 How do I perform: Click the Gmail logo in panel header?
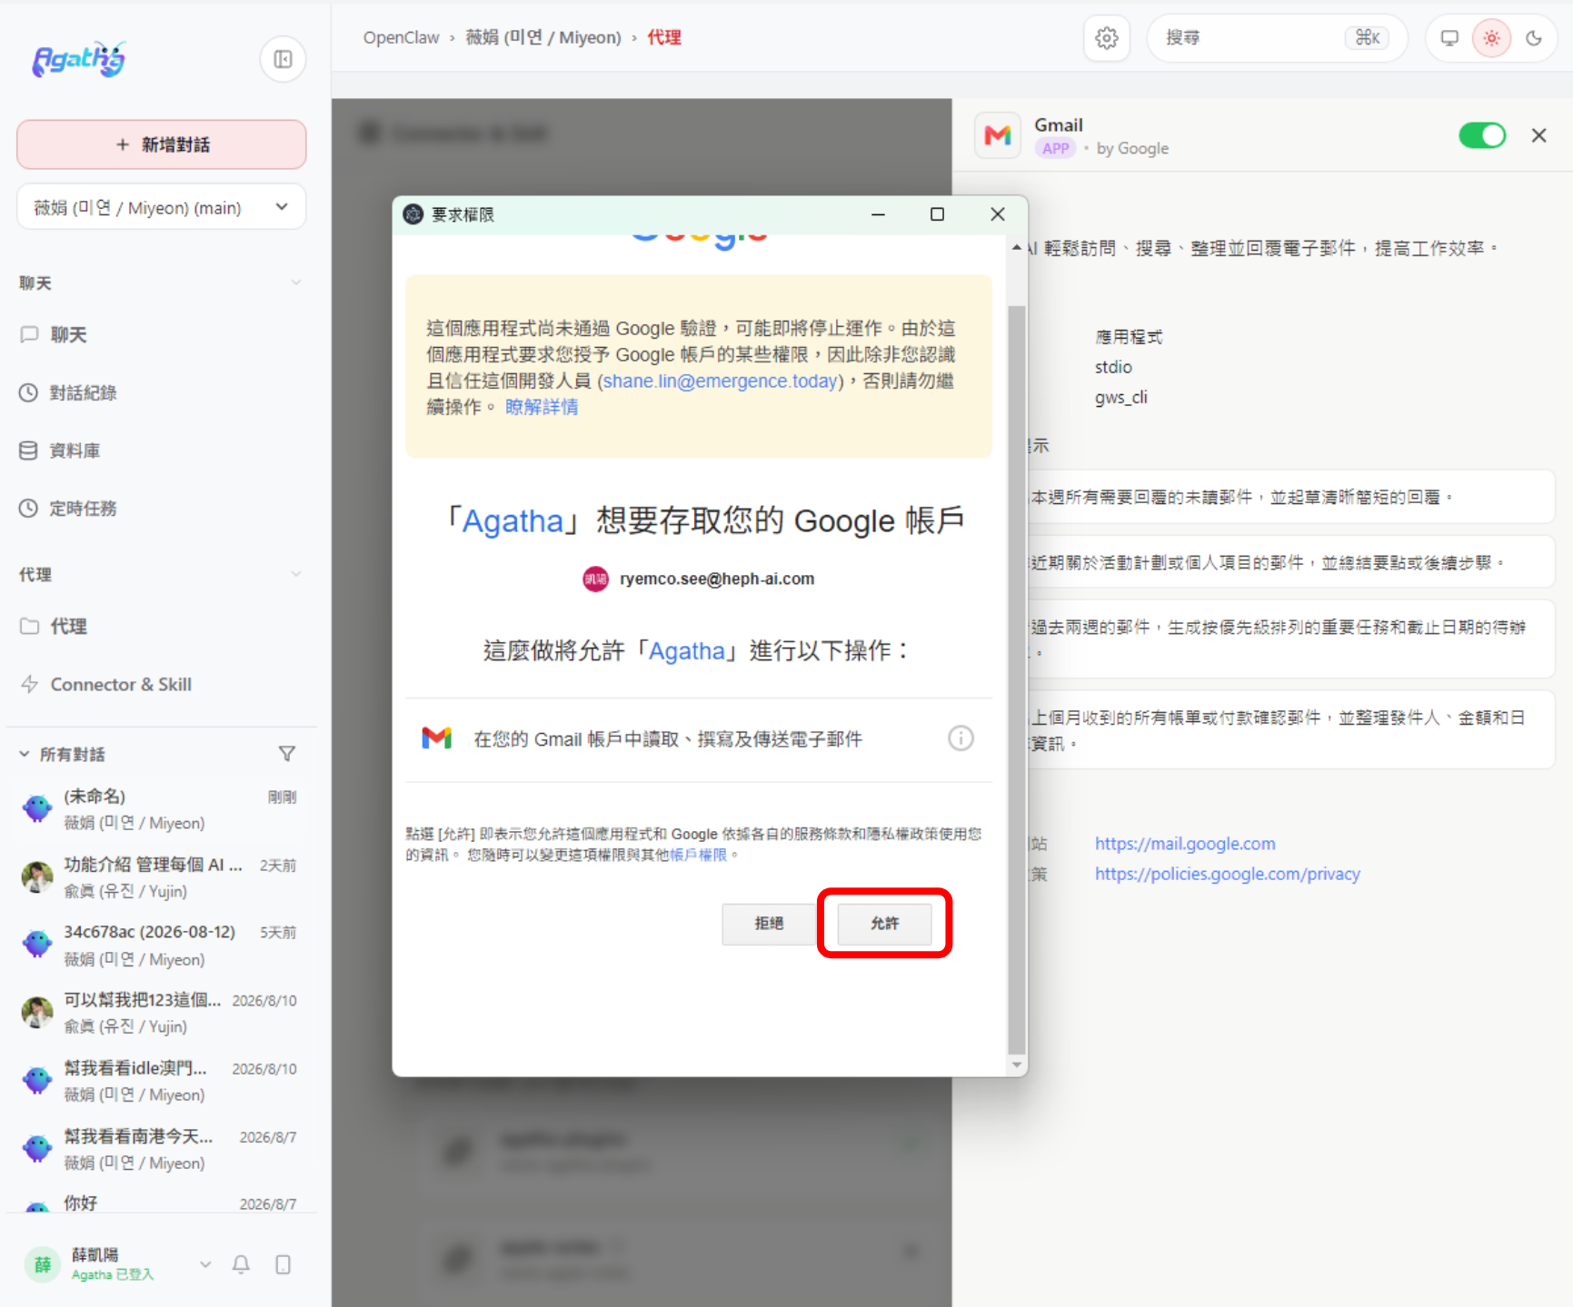click(998, 135)
